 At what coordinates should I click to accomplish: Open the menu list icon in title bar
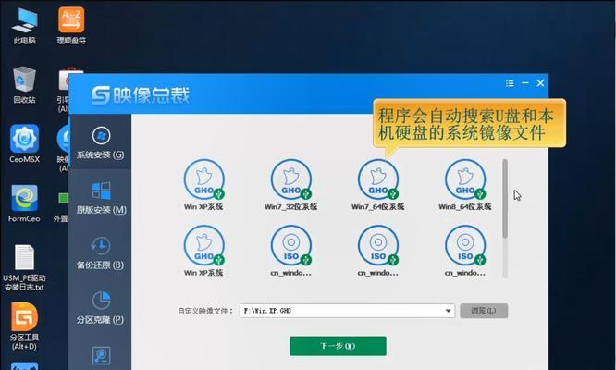pyautogui.click(x=510, y=83)
